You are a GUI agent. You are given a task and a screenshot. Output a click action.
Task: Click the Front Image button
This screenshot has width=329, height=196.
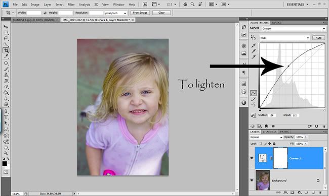140,13
